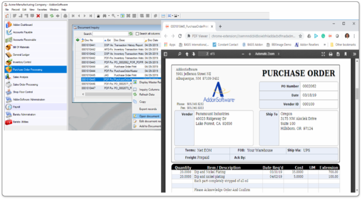The height and width of the screenshot is (200, 363).
Task: Click the PDF viewer print icon
Action: click(330, 54)
